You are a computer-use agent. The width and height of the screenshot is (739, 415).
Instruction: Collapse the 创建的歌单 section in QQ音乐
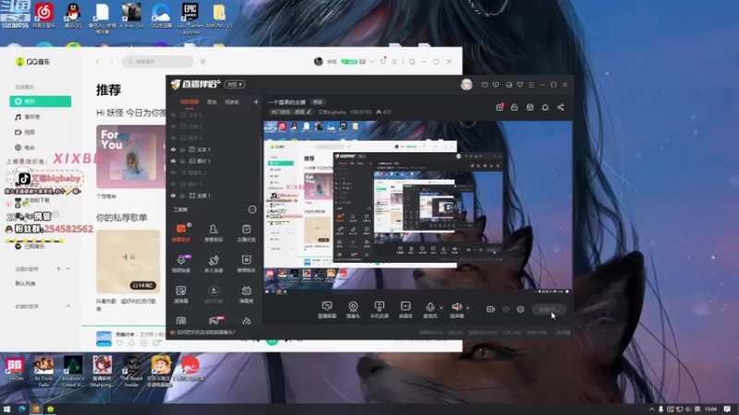68,268
